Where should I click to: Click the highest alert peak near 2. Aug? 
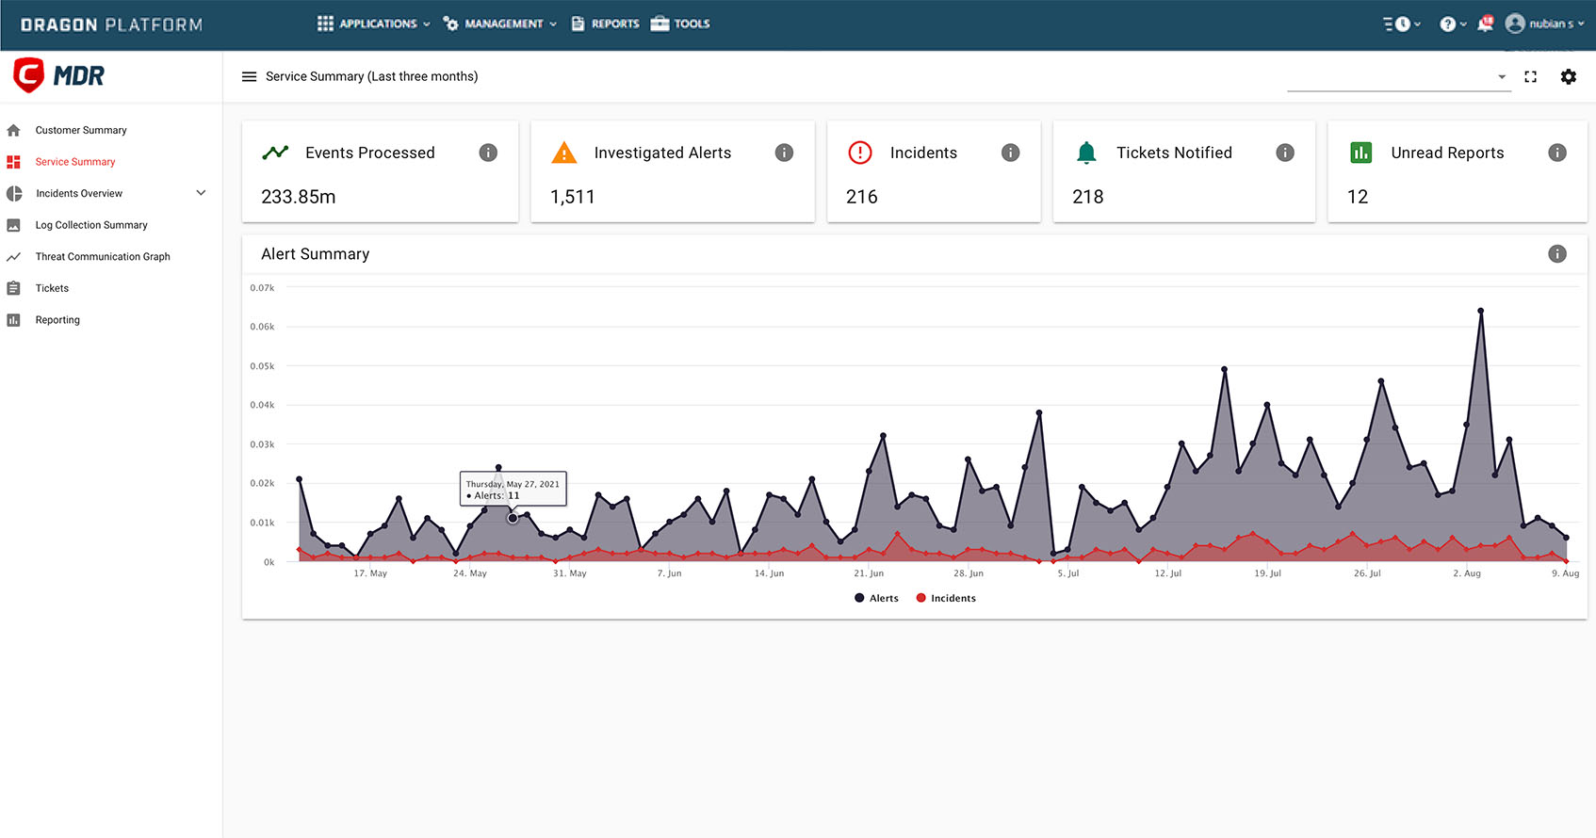[x=1481, y=311]
